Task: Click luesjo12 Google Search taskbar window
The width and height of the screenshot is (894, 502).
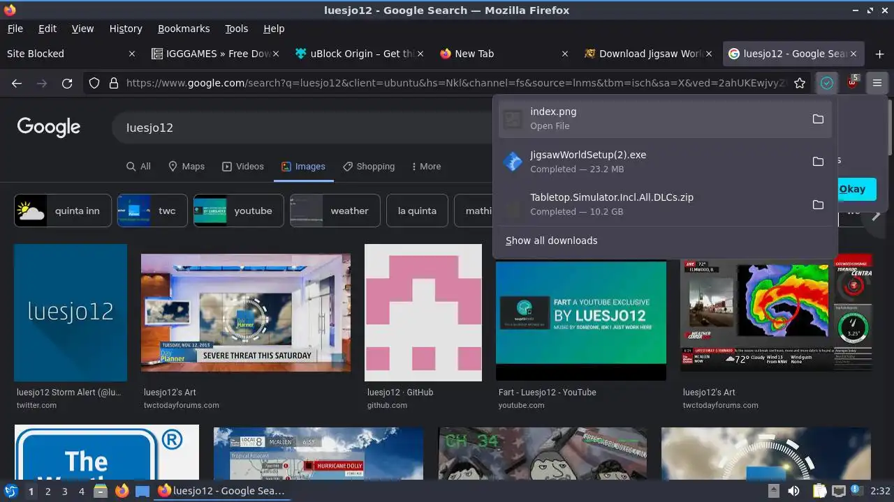Action: [222, 491]
